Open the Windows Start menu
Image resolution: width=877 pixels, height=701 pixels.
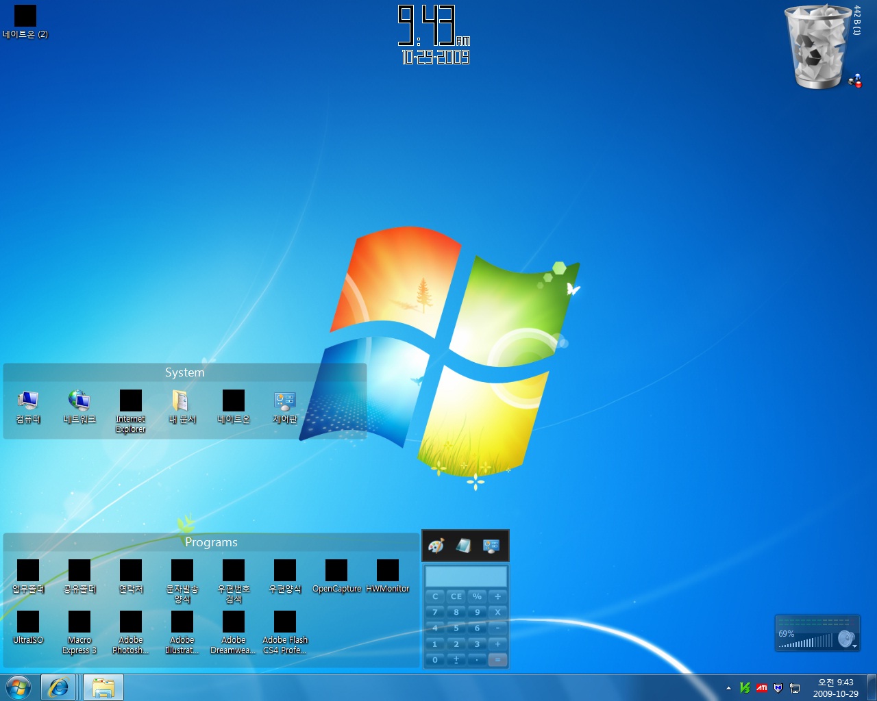click(18, 687)
